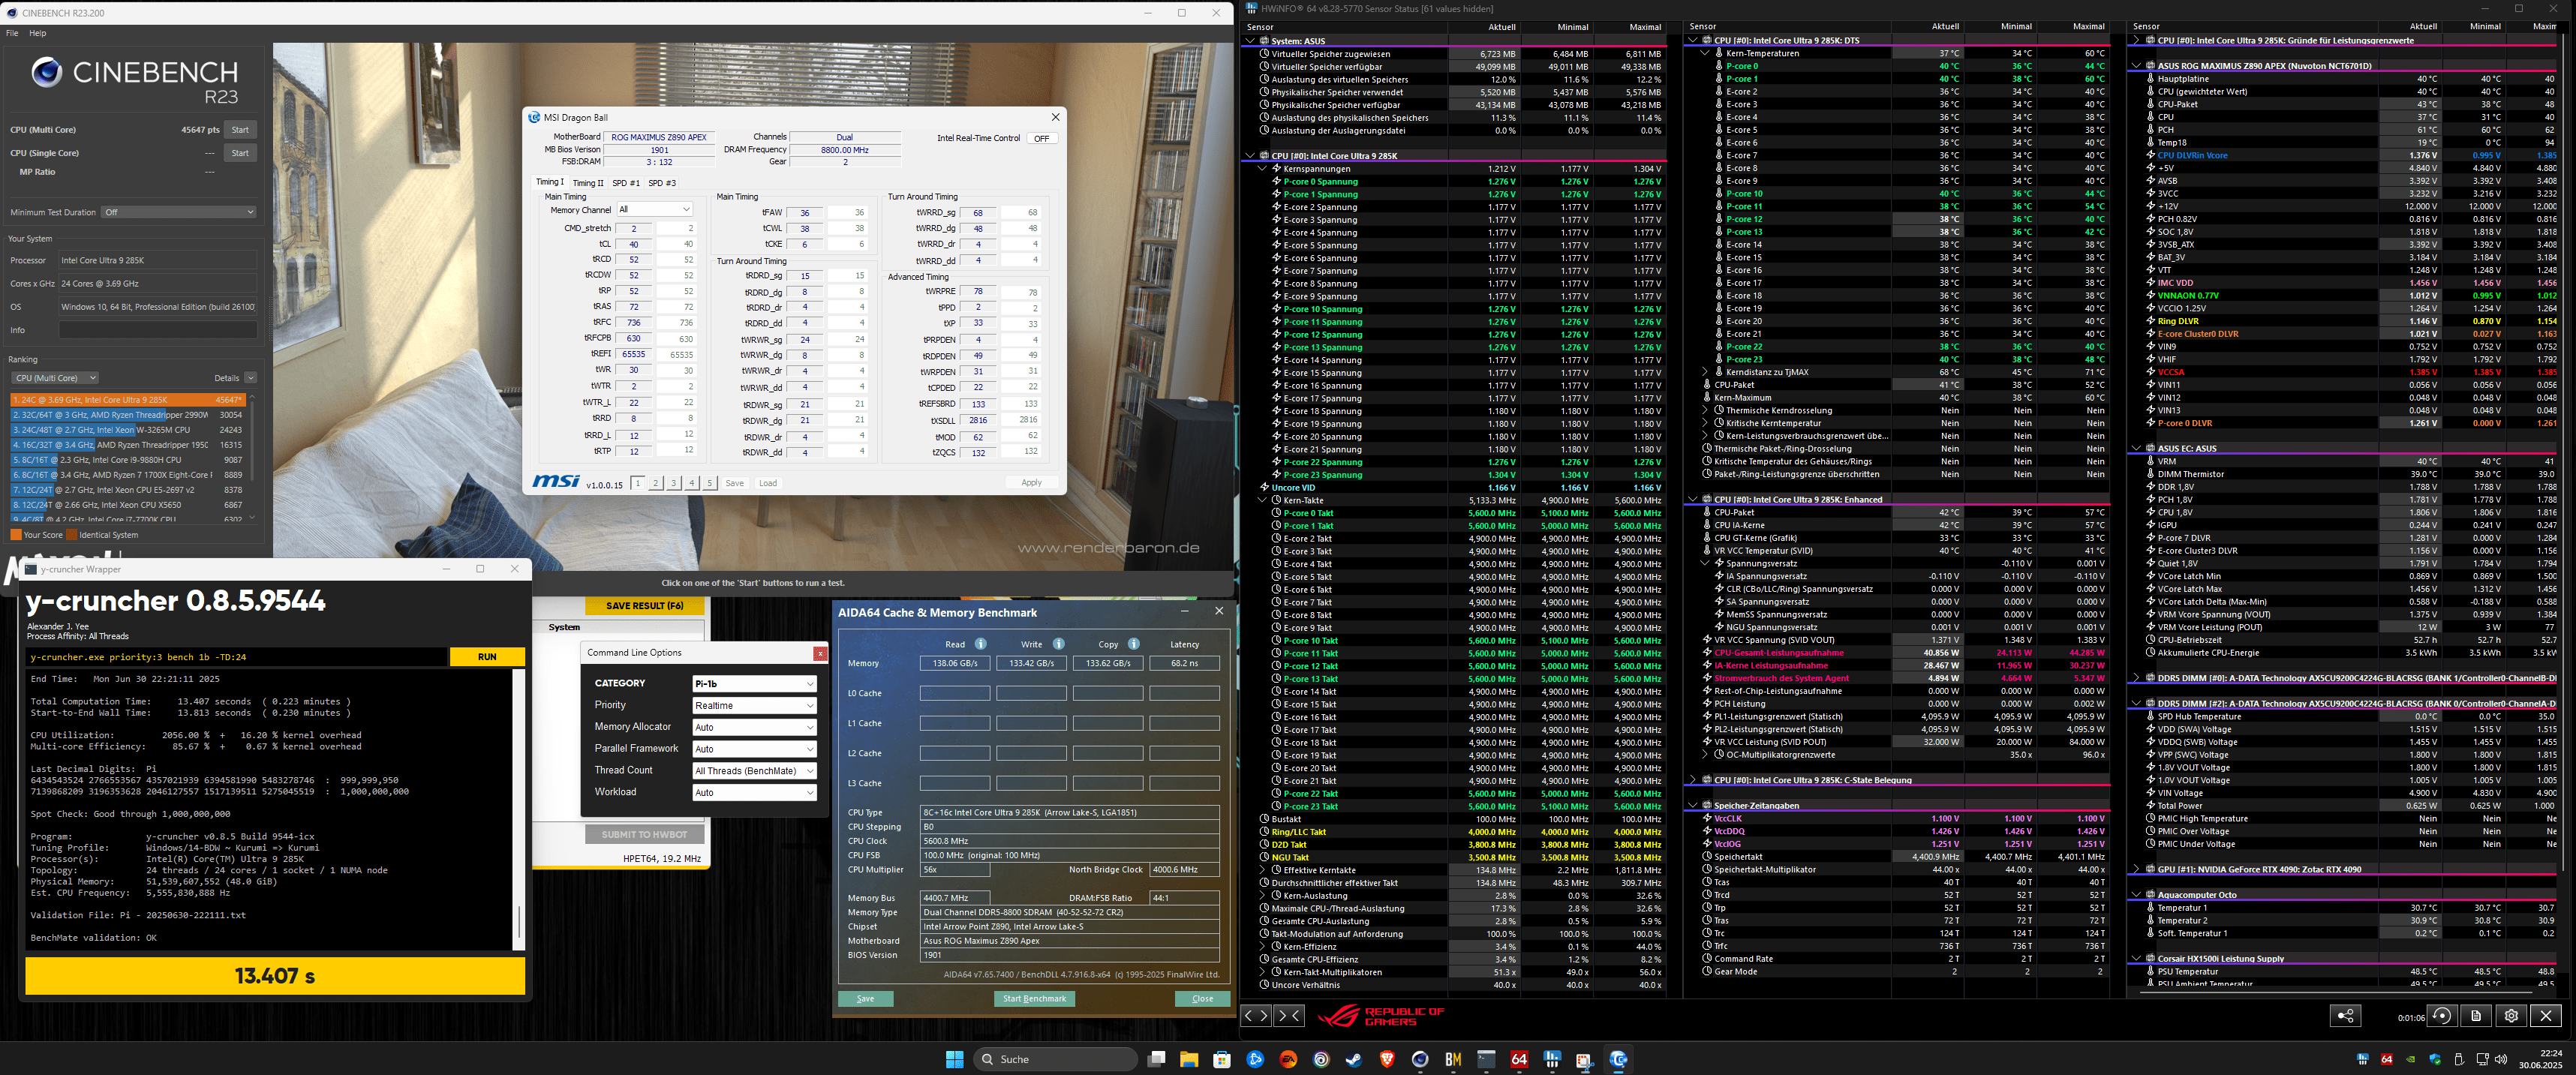Switch to AIDA64 taskbar icon
This screenshot has height=1075, width=2576.
(1519, 1059)
